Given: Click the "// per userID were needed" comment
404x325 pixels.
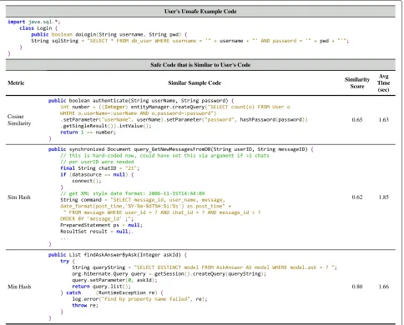Looking at the screenshot, I should click(x=97, y=162).
